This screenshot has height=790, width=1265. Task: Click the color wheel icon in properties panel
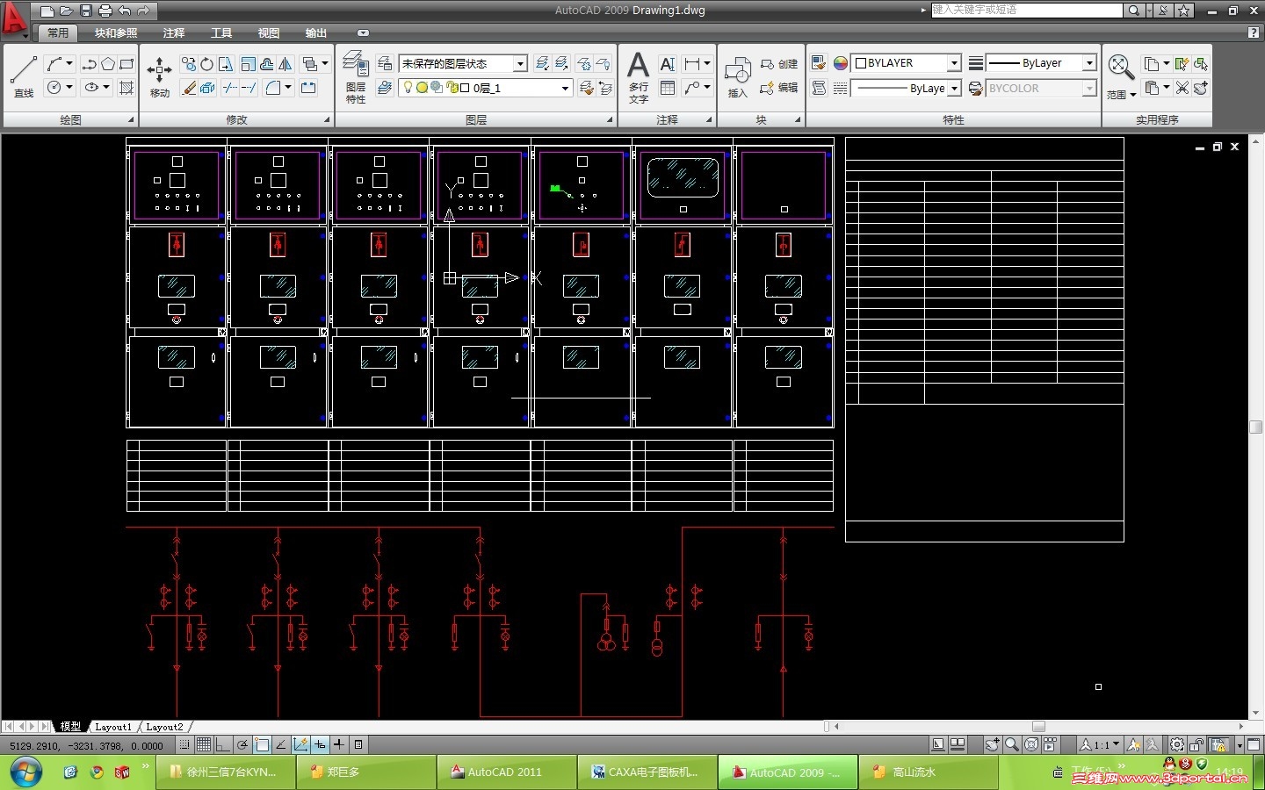point(841,63)
